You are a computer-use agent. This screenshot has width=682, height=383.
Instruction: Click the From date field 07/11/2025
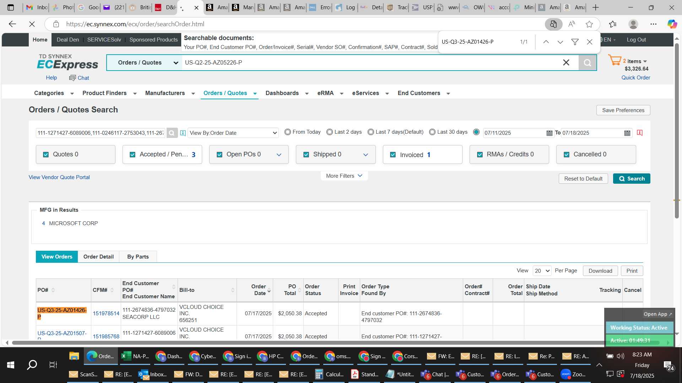click(x=514, y=133)
